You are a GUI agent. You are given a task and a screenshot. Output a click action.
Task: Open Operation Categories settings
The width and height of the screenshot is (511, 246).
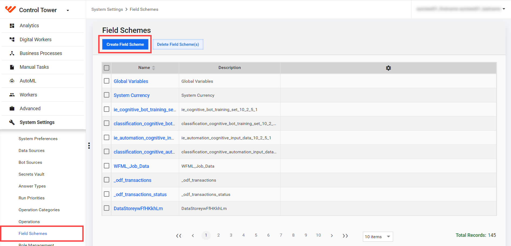coord(39,210)
